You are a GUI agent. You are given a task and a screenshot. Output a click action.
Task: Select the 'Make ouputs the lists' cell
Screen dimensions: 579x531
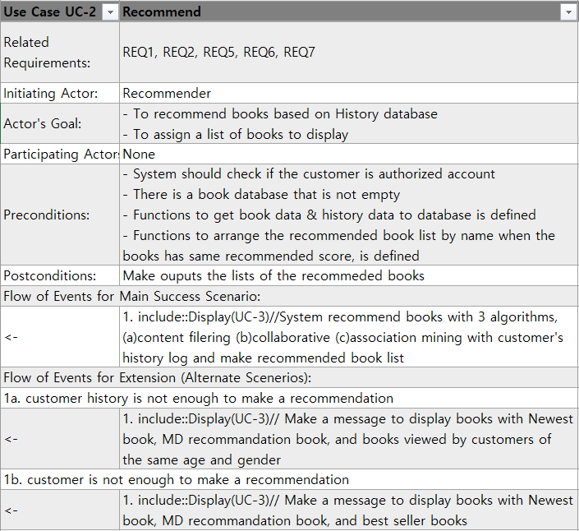[349, 275]
